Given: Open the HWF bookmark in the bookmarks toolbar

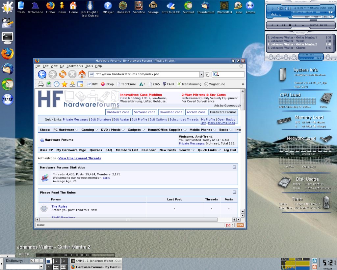Looking at the screenshot, I should (x=92, y=84).
